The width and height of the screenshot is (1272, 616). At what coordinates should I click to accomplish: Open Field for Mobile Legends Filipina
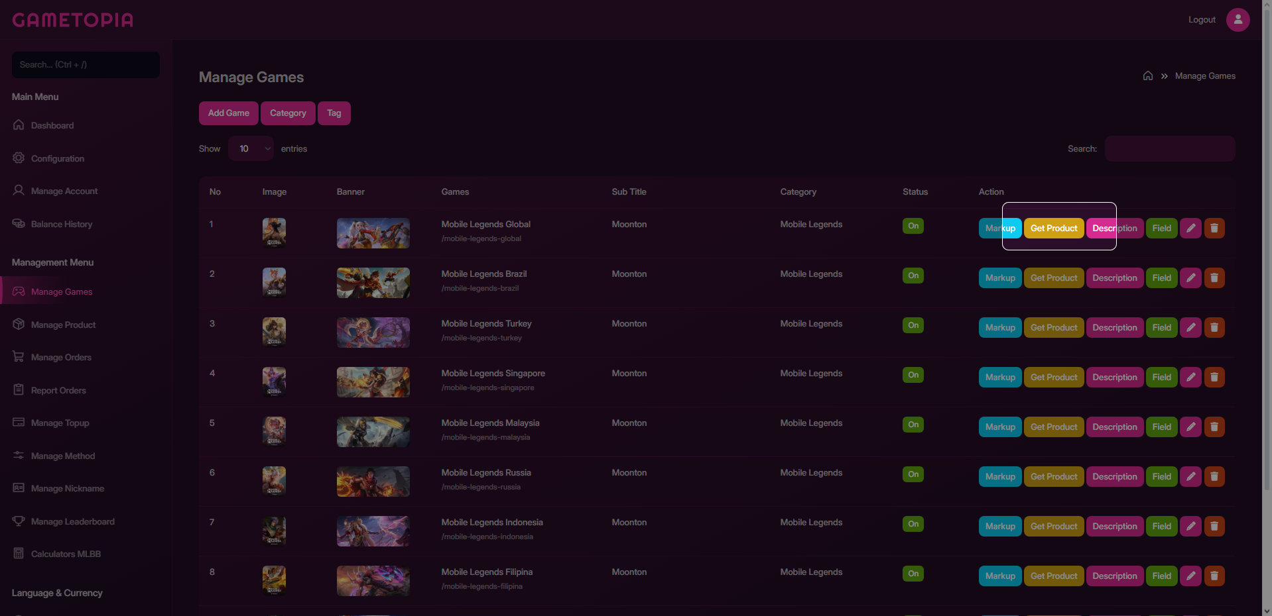[1162, 576]
